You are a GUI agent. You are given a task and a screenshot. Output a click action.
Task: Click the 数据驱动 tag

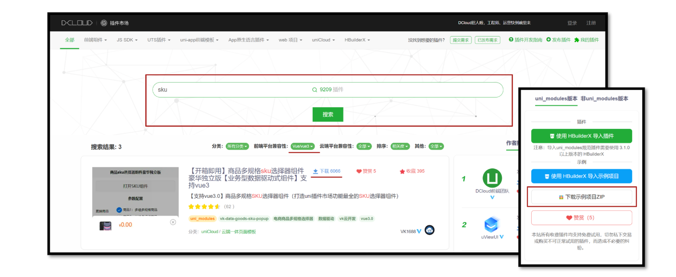tap(326, 219)
